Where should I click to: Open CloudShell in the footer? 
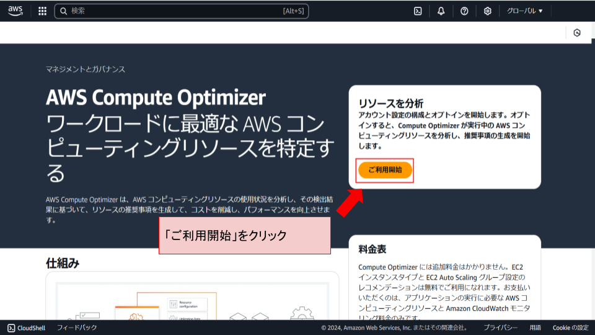(27, 328)
